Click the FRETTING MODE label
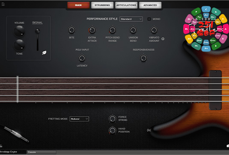Viewport: 229px width, 155px height. click(x=58, y=119)
